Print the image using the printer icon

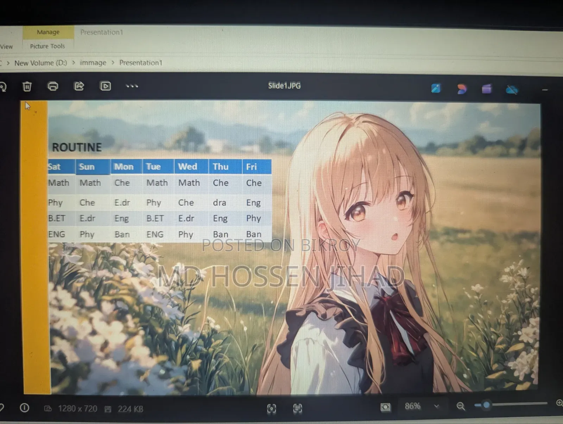[x=53, y=86]
